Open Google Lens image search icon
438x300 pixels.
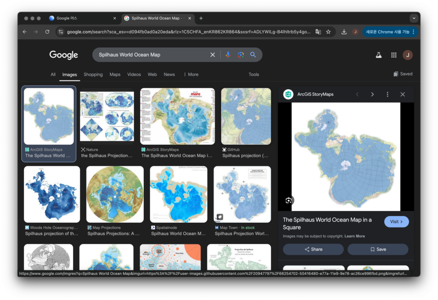click(x=241, y=55)
